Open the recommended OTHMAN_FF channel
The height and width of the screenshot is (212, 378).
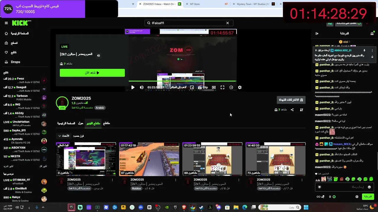pos(25,181)
